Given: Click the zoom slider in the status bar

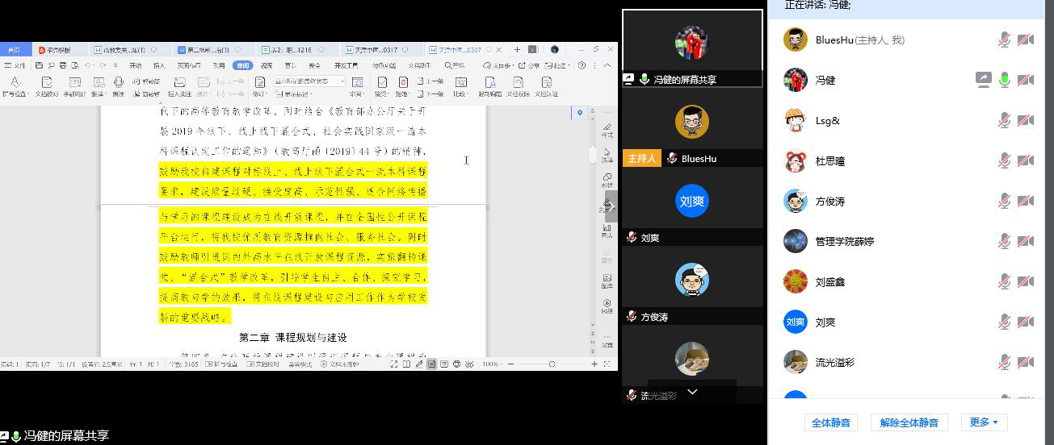Looking at the screenshot, I should (x=552, y=364).
